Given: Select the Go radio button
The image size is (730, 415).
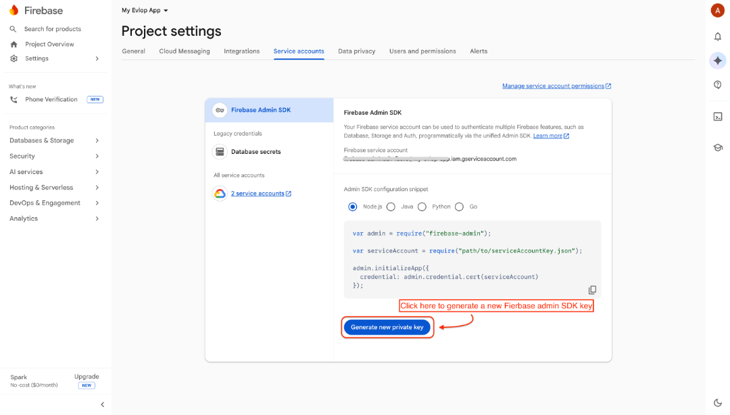Looking at the screenshot, I should click(x=459, y=206).
